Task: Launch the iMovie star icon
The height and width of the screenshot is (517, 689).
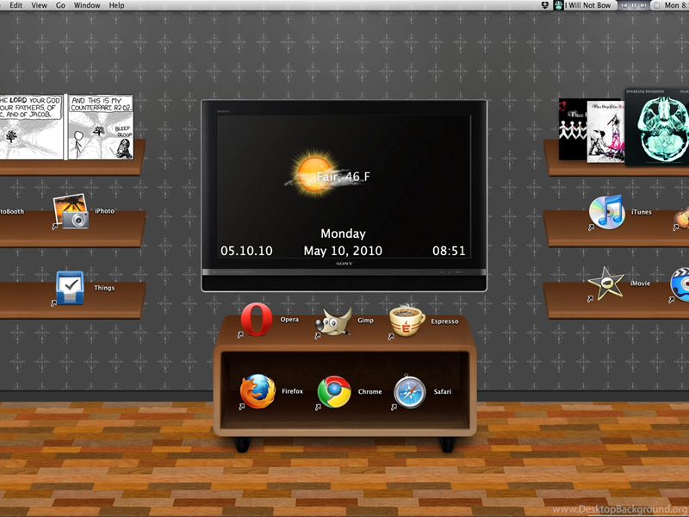Action: pyautogui.click(x=606, y=283)
